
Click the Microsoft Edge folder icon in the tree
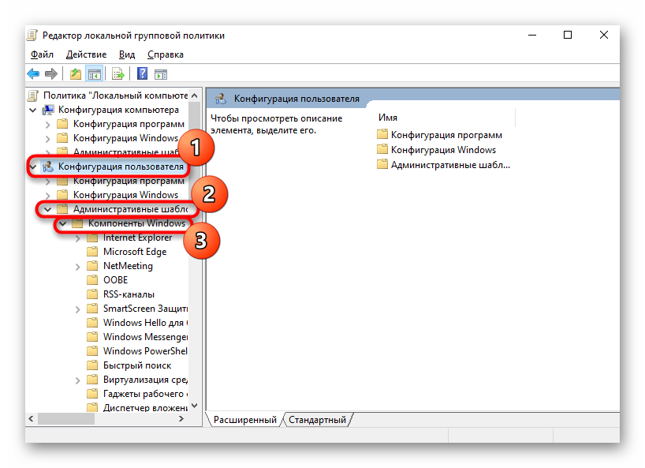point(92,252)
